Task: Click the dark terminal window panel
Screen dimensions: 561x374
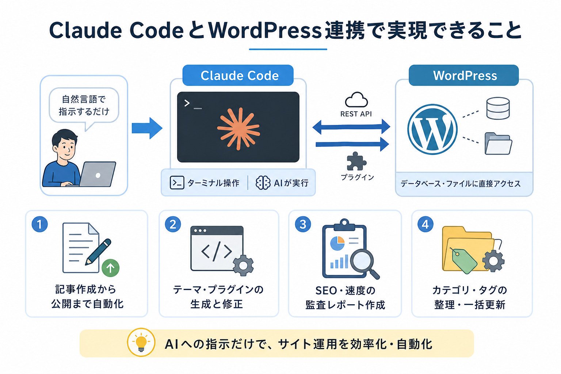Action: 238,127
